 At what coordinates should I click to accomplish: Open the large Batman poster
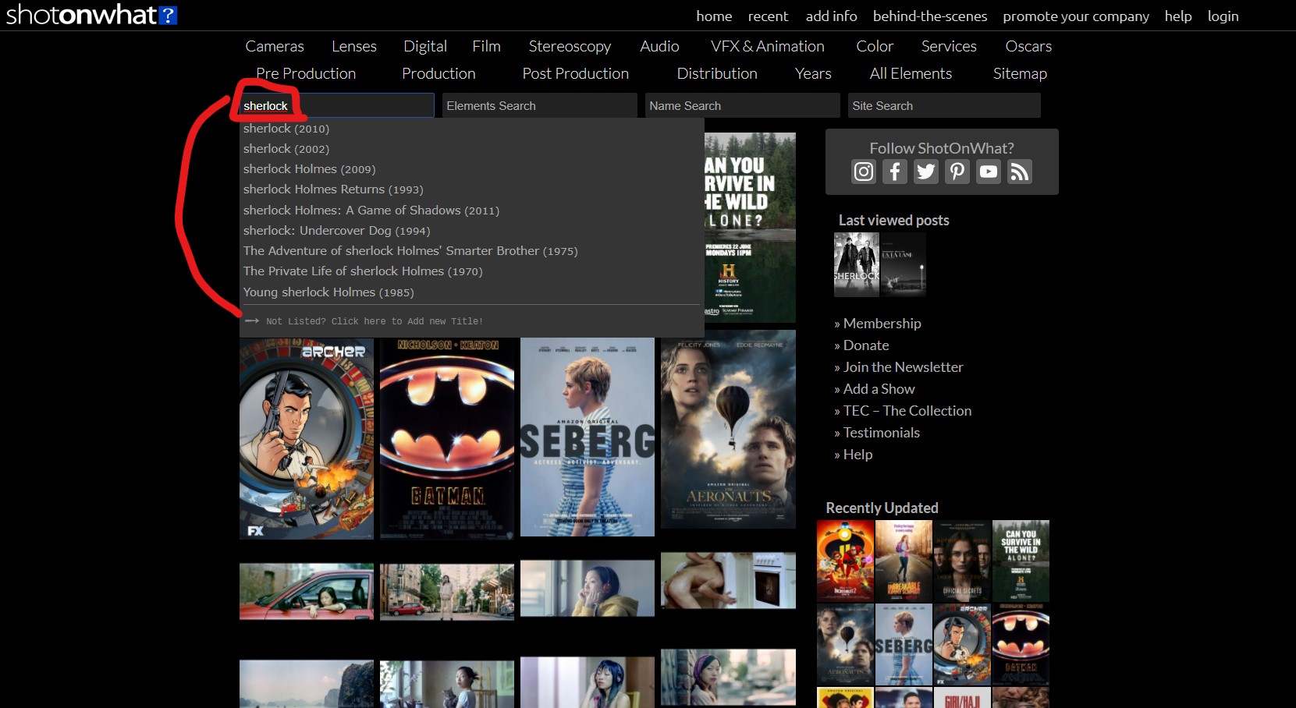(x=447, y=439)
